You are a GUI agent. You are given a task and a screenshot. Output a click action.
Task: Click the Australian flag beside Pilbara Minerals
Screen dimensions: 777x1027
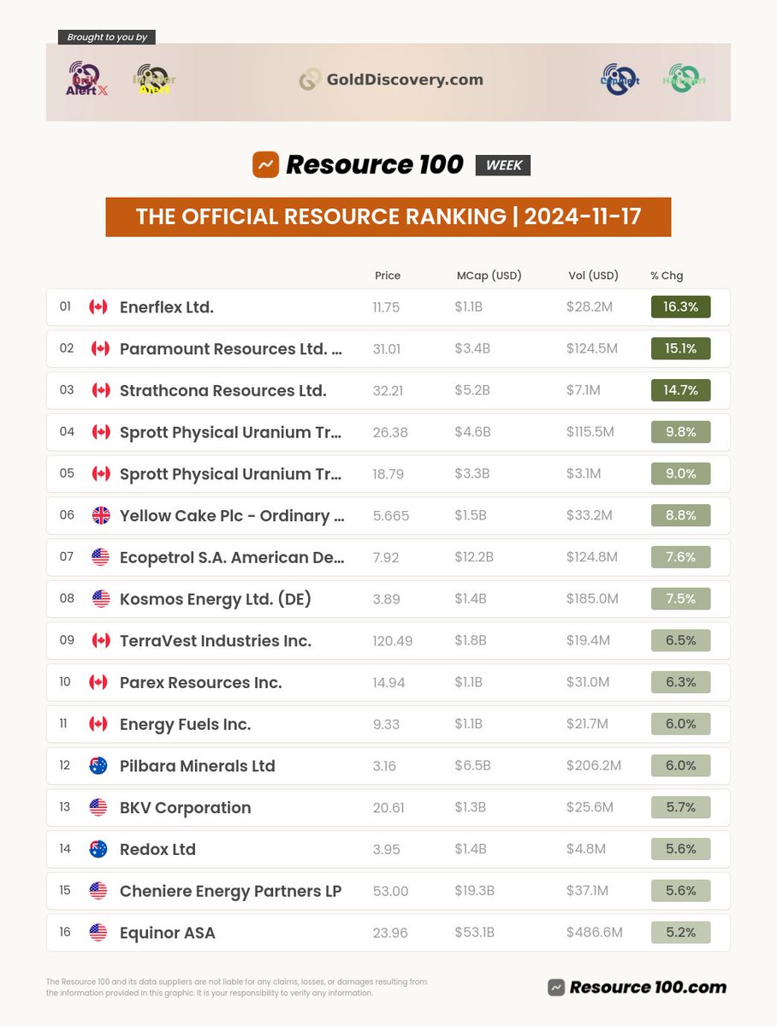coord(98,766)
